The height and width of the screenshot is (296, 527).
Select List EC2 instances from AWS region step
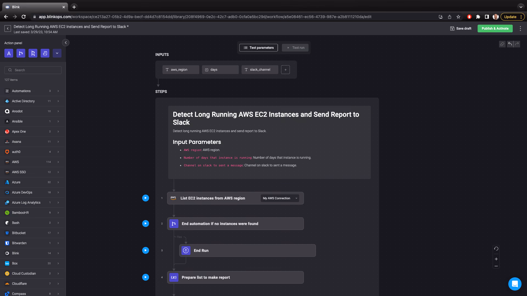click(x=235, y=198)
